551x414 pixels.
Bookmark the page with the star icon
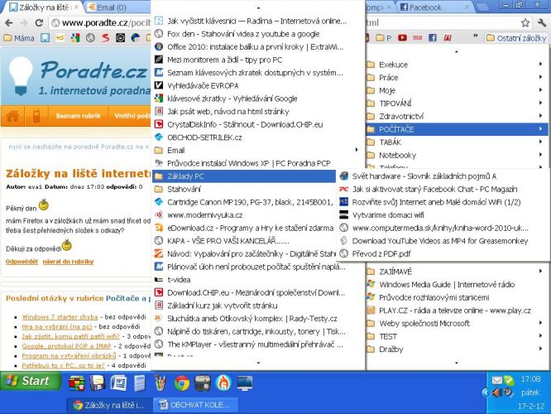(x=525, y=23)
